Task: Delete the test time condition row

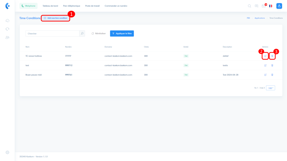Action: [x=272, y=65]
